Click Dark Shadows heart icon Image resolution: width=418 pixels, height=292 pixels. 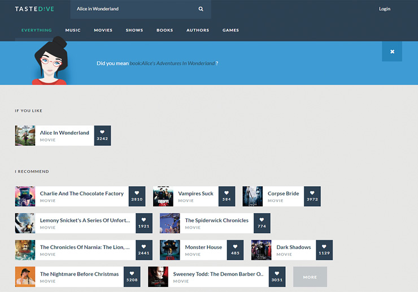pos(324,247)
